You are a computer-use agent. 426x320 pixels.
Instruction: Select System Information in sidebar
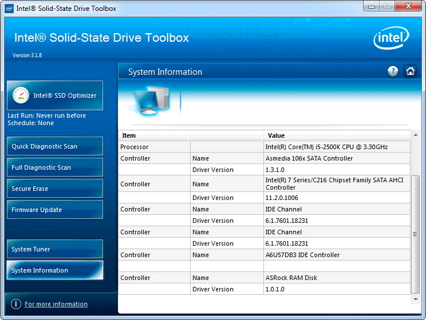point(55,270)
